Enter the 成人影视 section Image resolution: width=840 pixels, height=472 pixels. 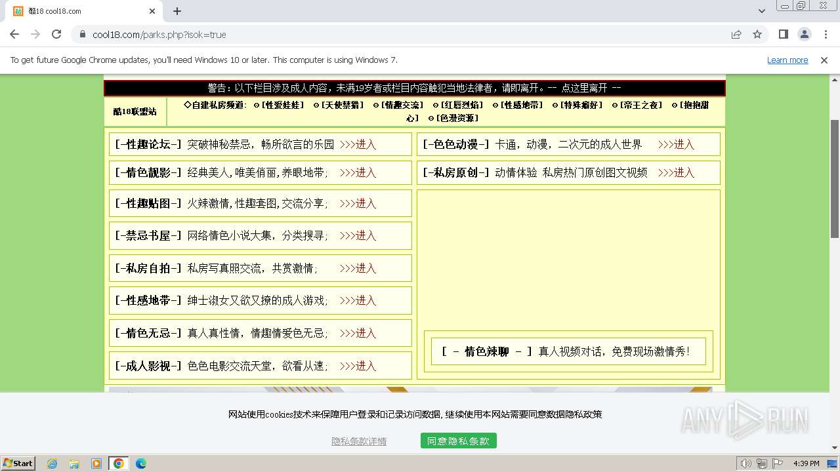click(x=358, y=366)
